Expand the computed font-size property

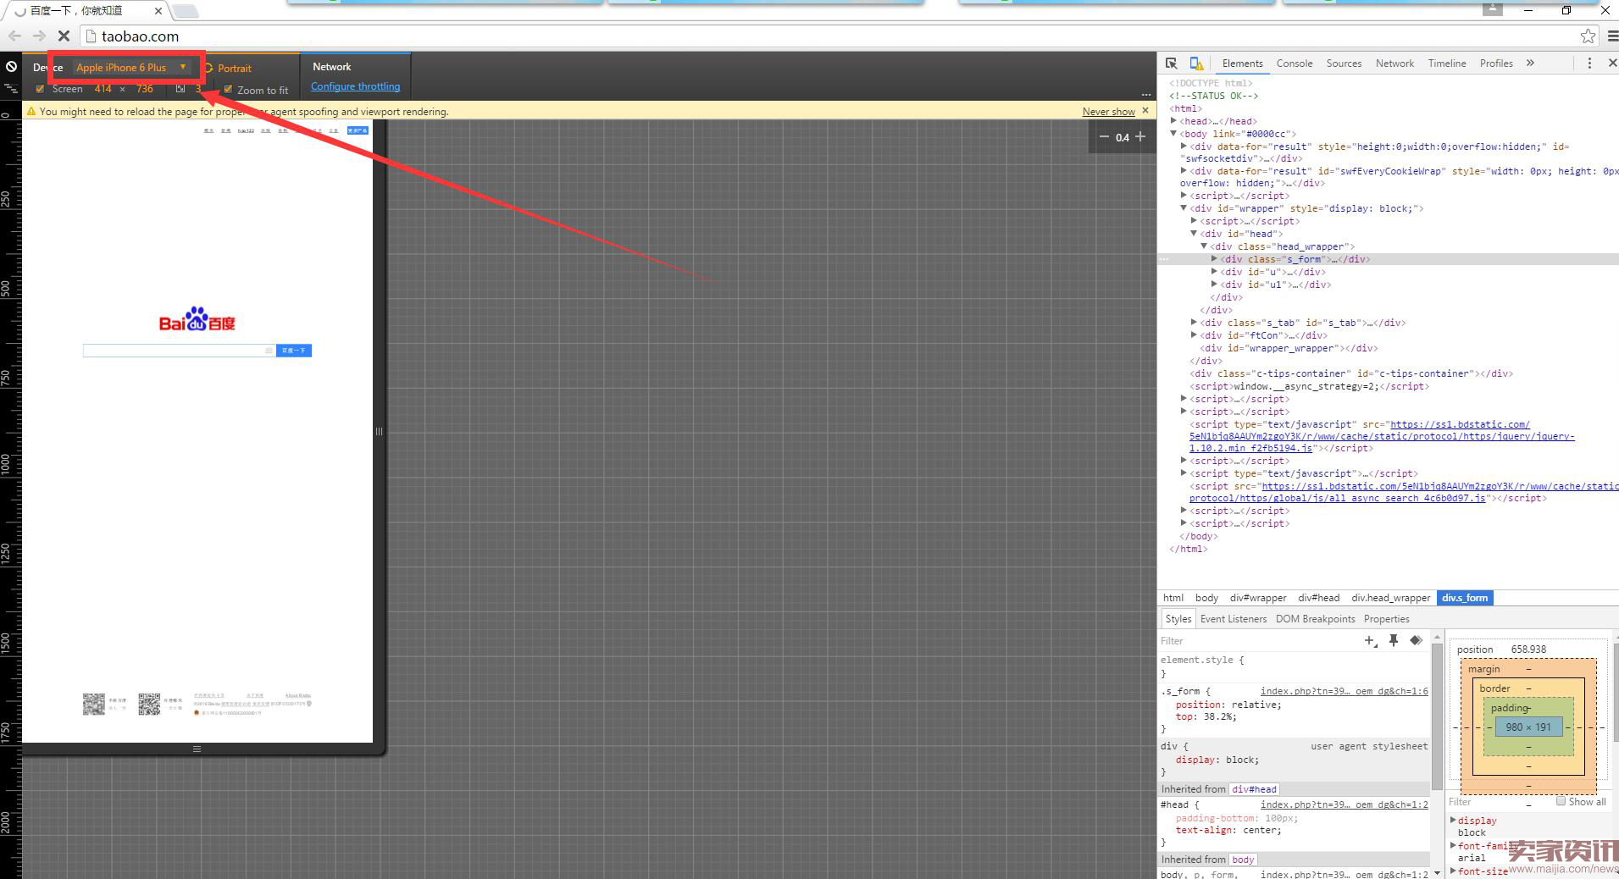click(1453, 871)
